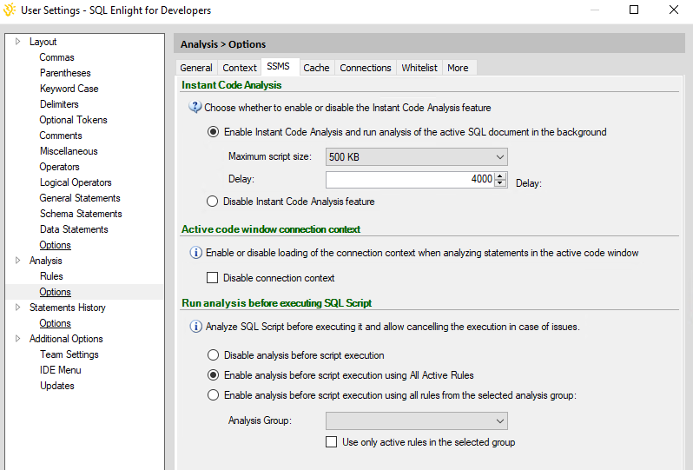Enable Instant Code Analysis radio option
Image resolution: width=693 pixels, height=470 pixels.
click(213, 132)
